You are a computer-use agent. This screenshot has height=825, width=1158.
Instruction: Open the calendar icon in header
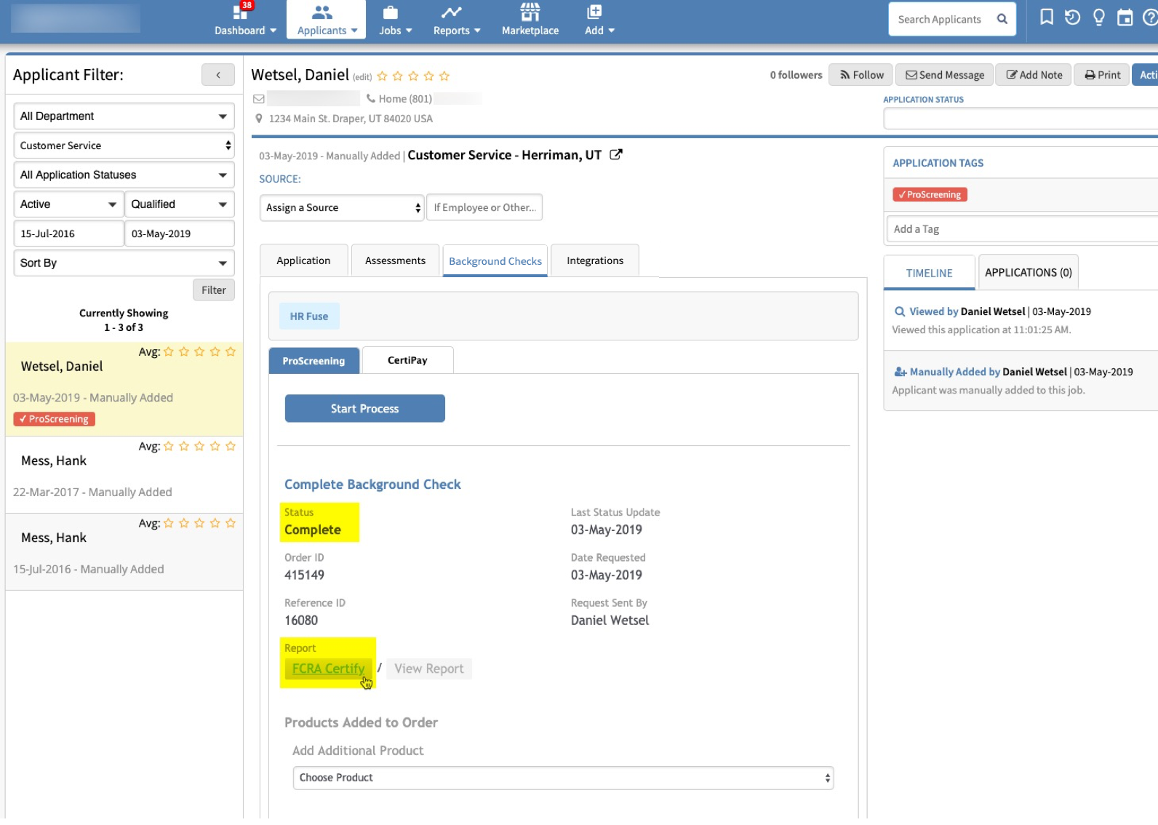pos(1125,18)
